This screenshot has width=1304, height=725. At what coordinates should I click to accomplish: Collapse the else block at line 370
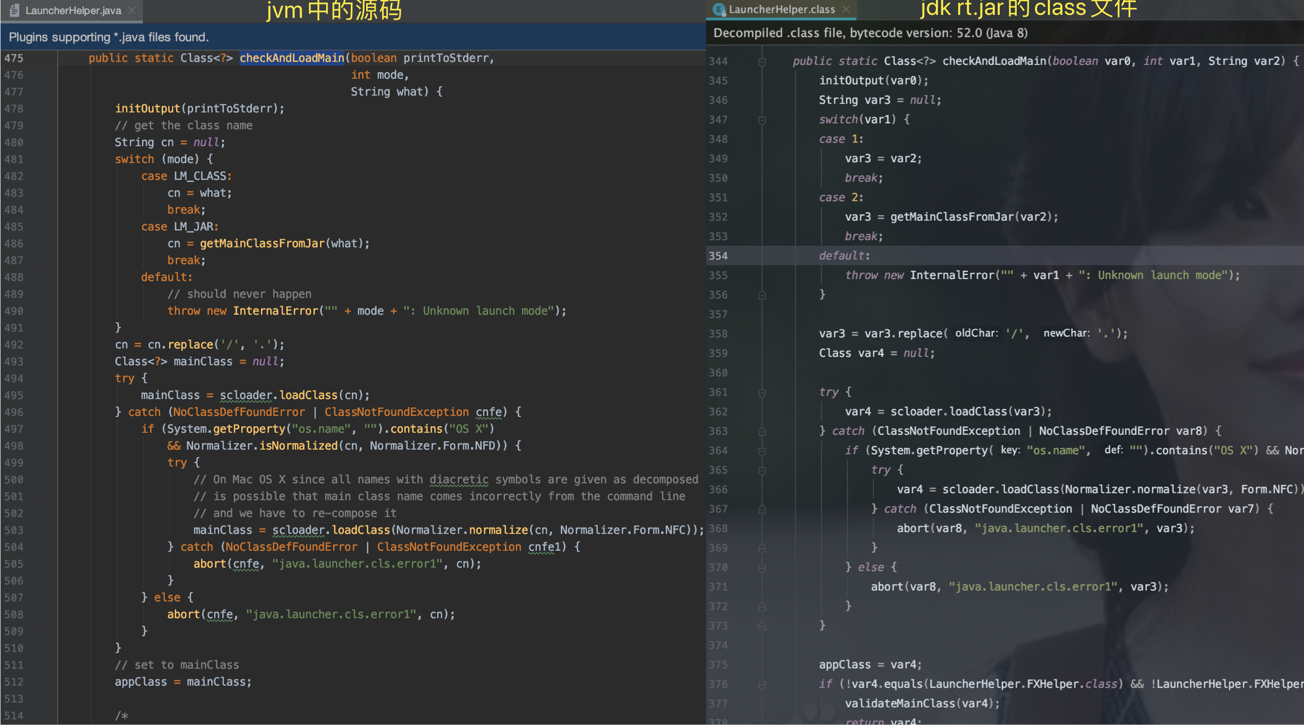point(762,568)
